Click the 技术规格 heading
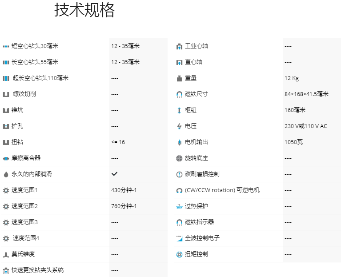345x277 pixels. click(x=84, y=10)
